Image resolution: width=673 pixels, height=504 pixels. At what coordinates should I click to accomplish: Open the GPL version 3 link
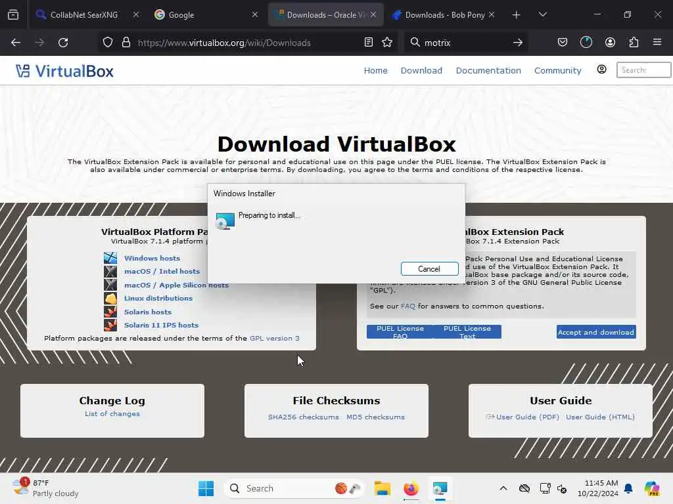click(274, 338)
